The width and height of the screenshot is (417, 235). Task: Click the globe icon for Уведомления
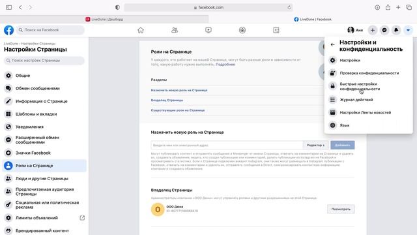pyautogui.click(x=8, y=127)
